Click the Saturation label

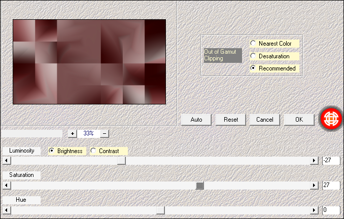[21, 175]
